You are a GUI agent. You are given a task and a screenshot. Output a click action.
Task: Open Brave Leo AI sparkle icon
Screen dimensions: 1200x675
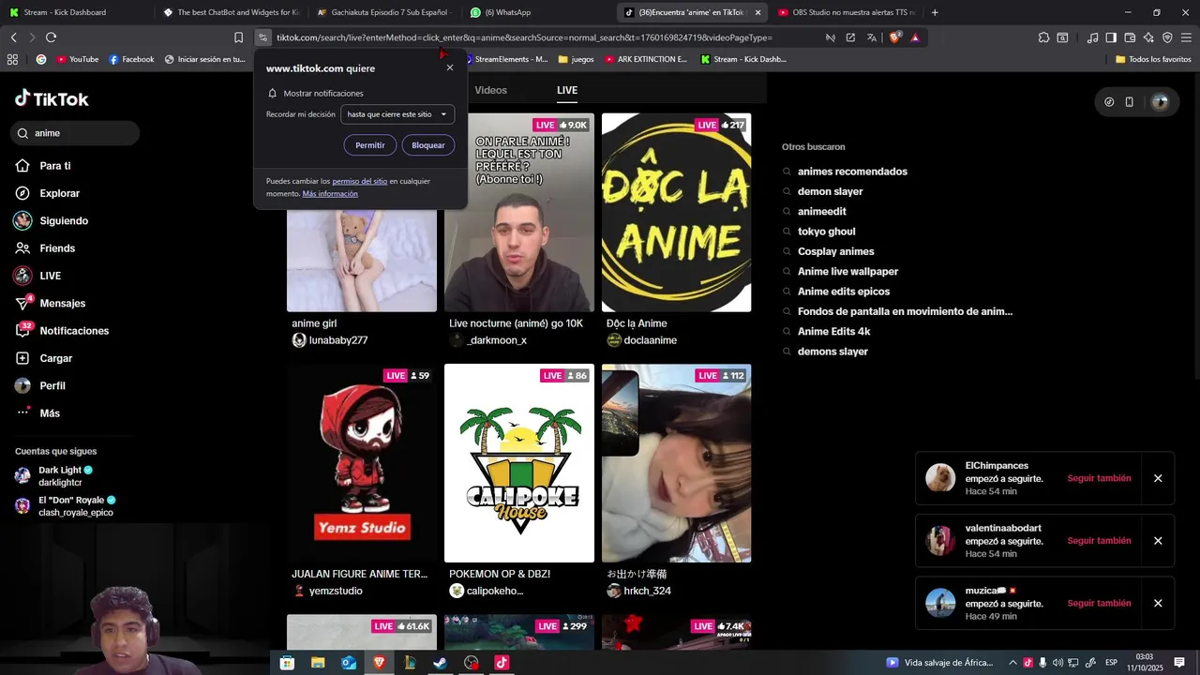(1148, 37)
